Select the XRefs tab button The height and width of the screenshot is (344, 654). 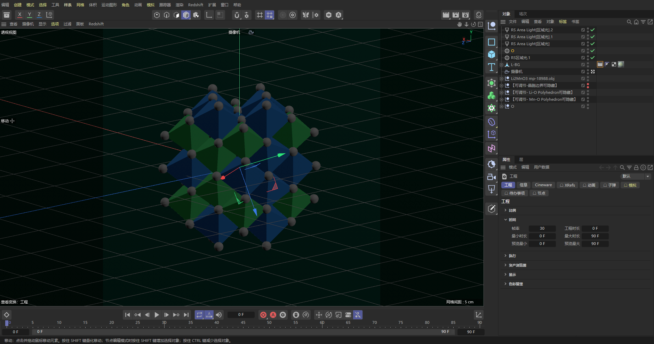coord(567,185)
